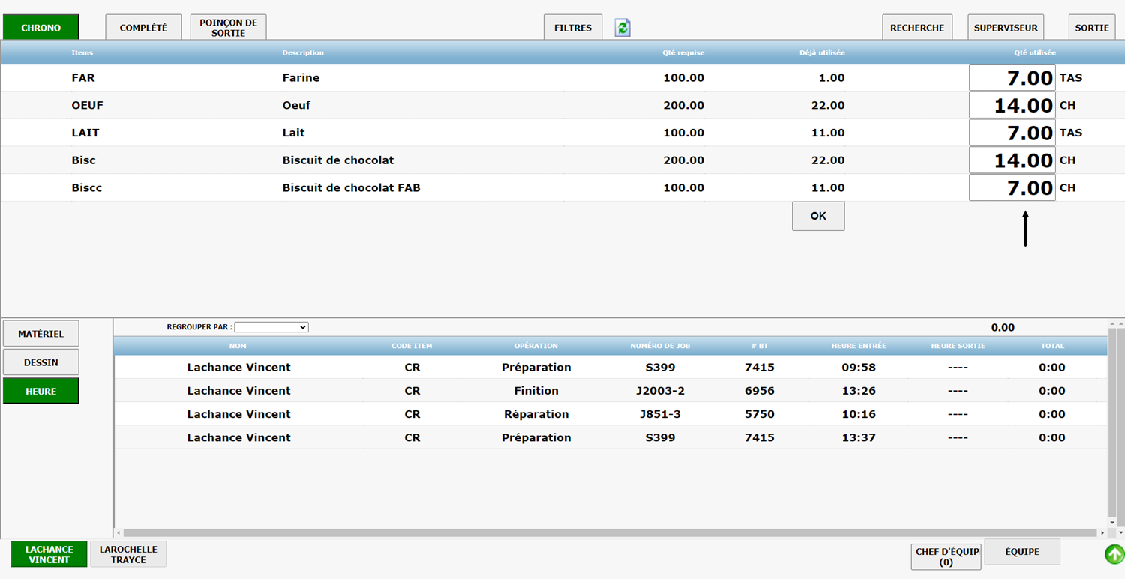1125x579 pixels.
Task: Click entry time 09:58
Action: point(859,367)
